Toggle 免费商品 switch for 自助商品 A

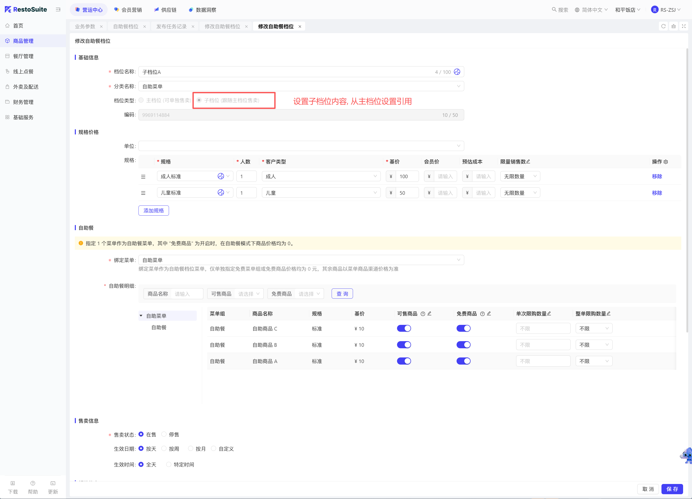(463, 361)
